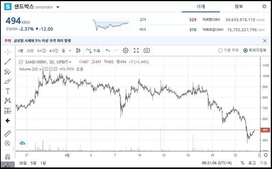This screenshot has width=272, height=169.
Task: Click the zoom in magnifier tool
Action: coord(8,143)
